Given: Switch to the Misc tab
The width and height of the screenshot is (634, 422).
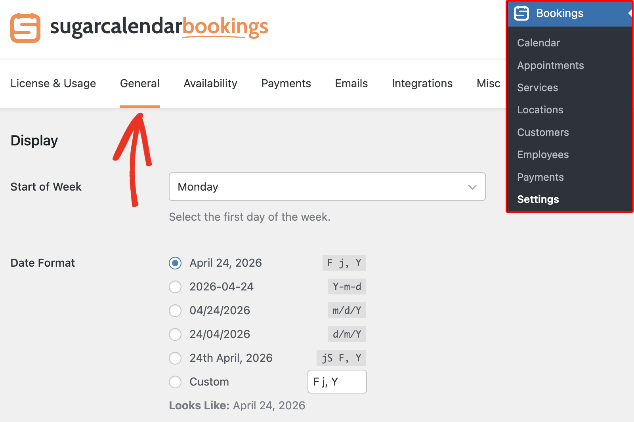Looking at the screenshot, I should (x=489, y=83).
